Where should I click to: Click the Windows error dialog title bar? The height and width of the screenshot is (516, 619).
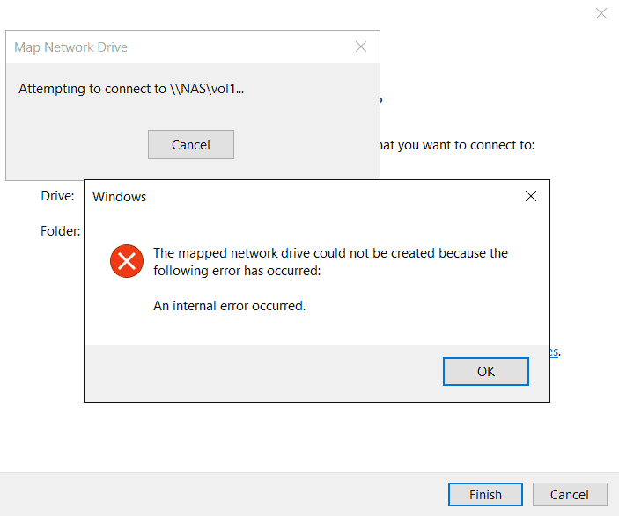tap(308, 196)
